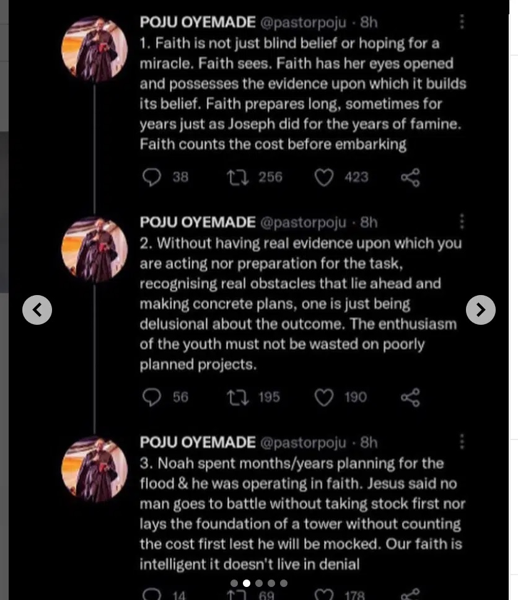Go to next carousel image
This screenshot has width=518, height=600.
point(480,309)
